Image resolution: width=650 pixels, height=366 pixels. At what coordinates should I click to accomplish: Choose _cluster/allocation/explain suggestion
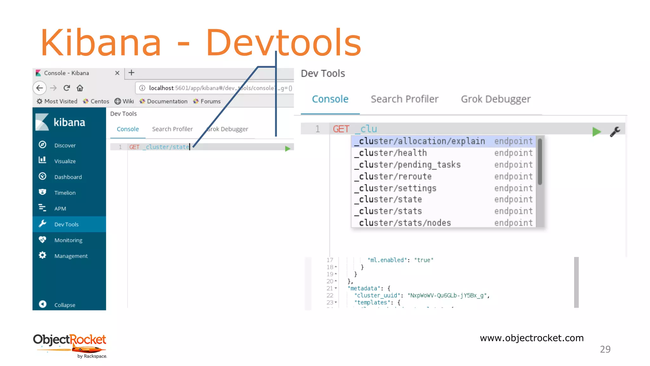[444, 141]
